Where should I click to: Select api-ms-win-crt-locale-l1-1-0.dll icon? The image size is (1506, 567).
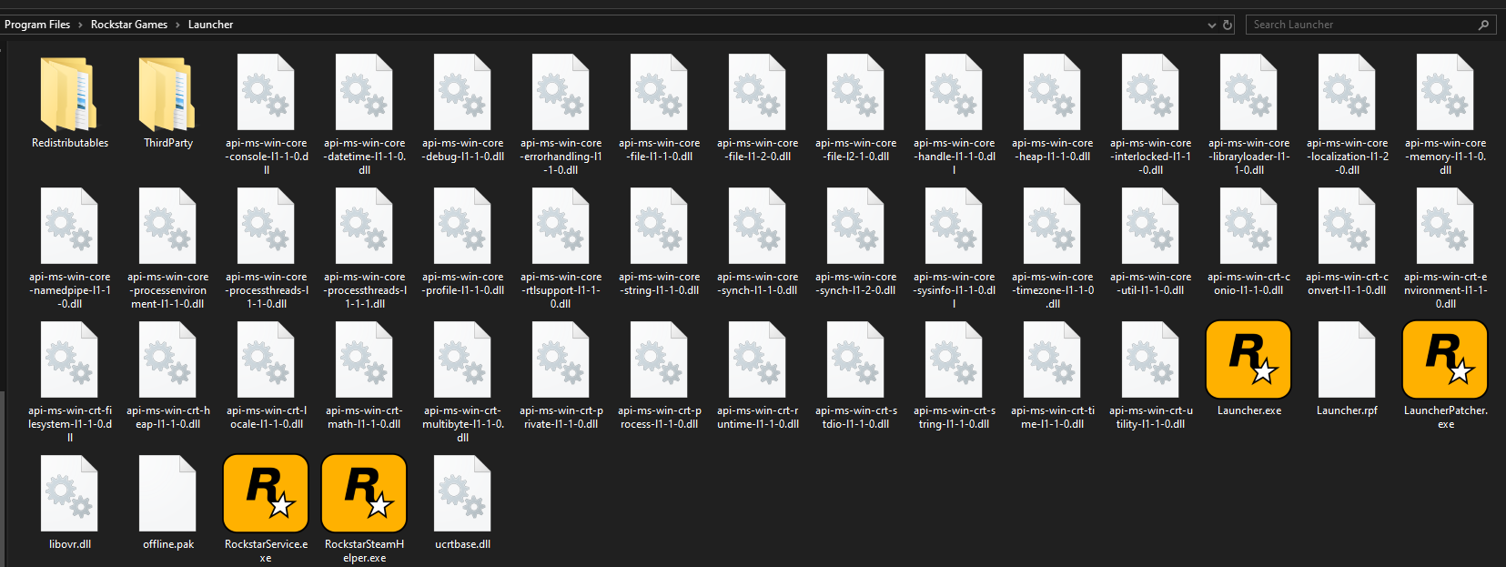pyautogui.click(x=266, y=359)
